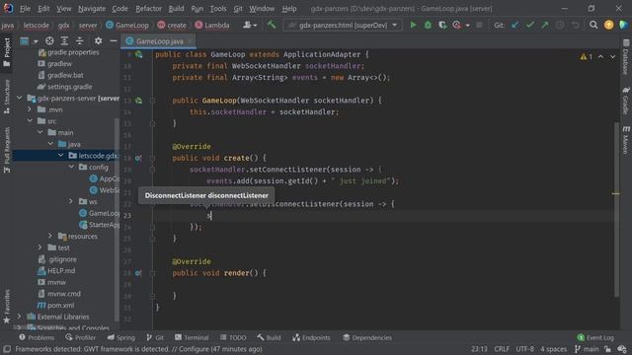Open the Maven tool window
Viewport: 632px width, 355px height.
[625, 139]
